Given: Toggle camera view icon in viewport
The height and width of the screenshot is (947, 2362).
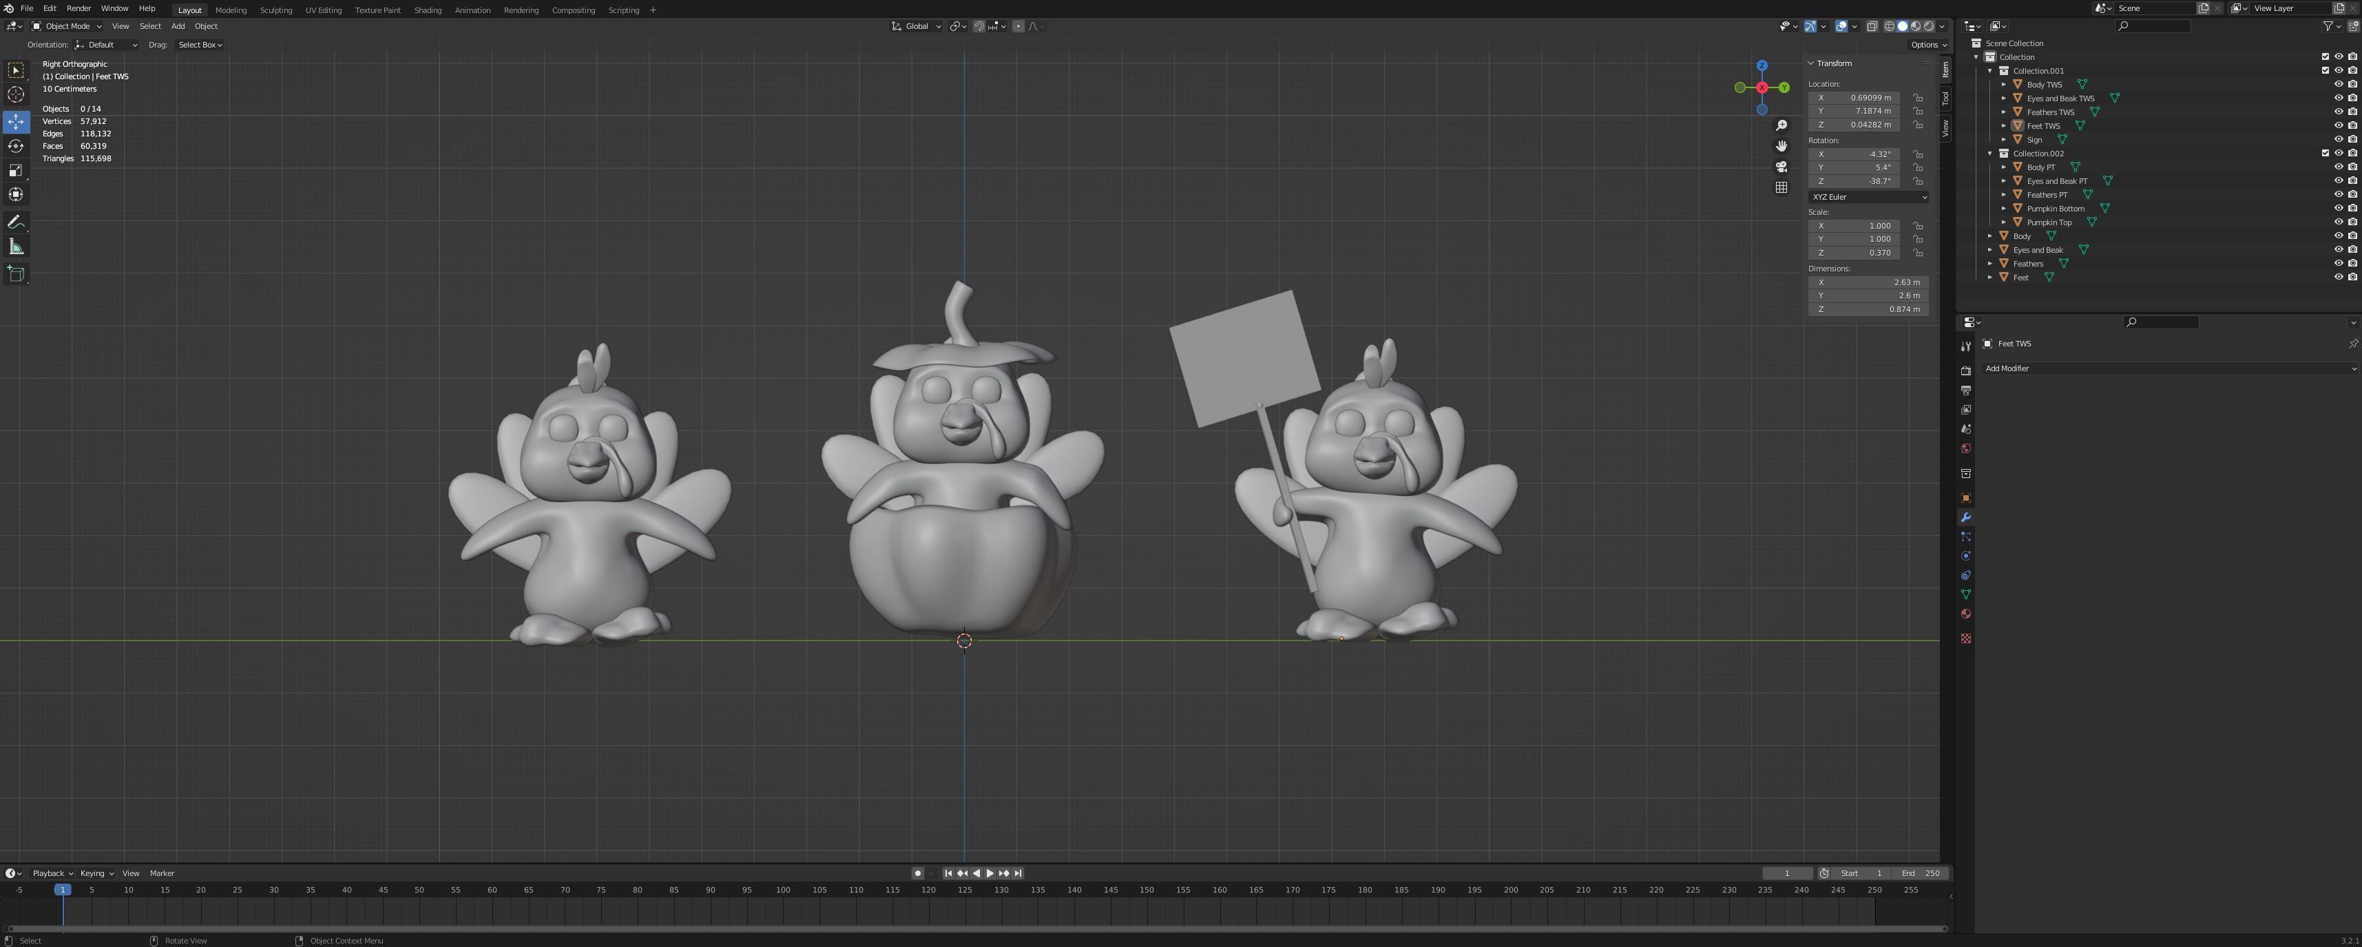Looking at the screenshot, I should tap(1781, 167).
